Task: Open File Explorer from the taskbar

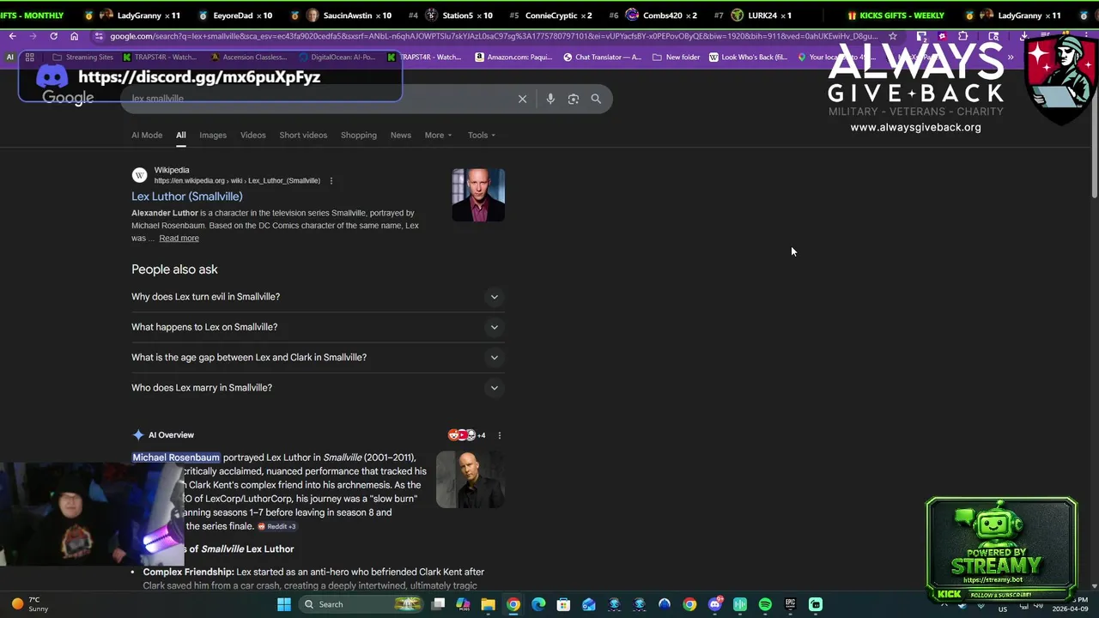Action: click(488, 604)
